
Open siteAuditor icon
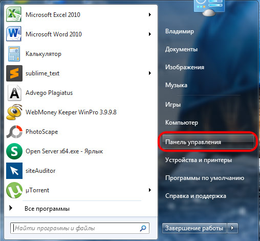pyautogui.click(x=14, y=171)
